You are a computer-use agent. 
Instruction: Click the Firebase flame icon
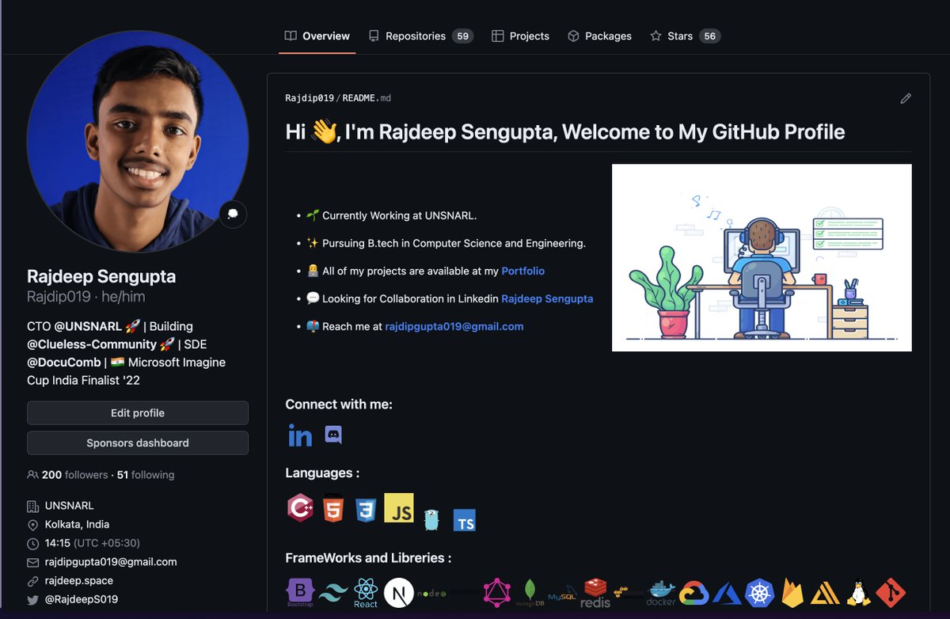point(792,593)
